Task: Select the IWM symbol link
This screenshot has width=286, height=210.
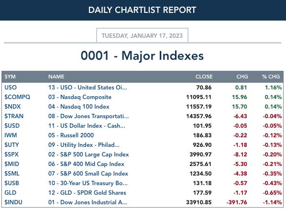Action: pyautogui.click(x=11, y=135)
